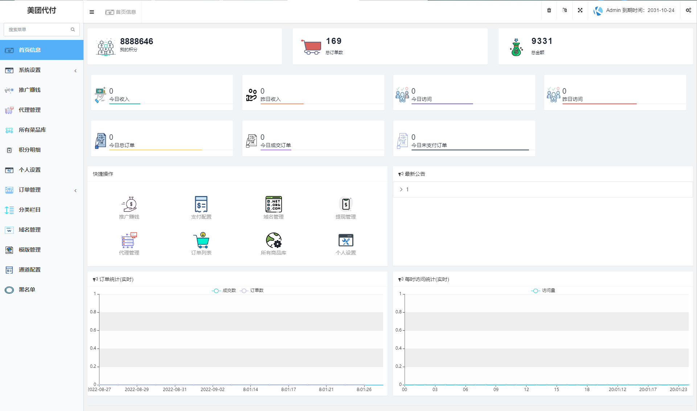Click the fullscreen icon in the top bar
Screen dimensions: 697x411
pyautogui.click(x=580, y=11)
